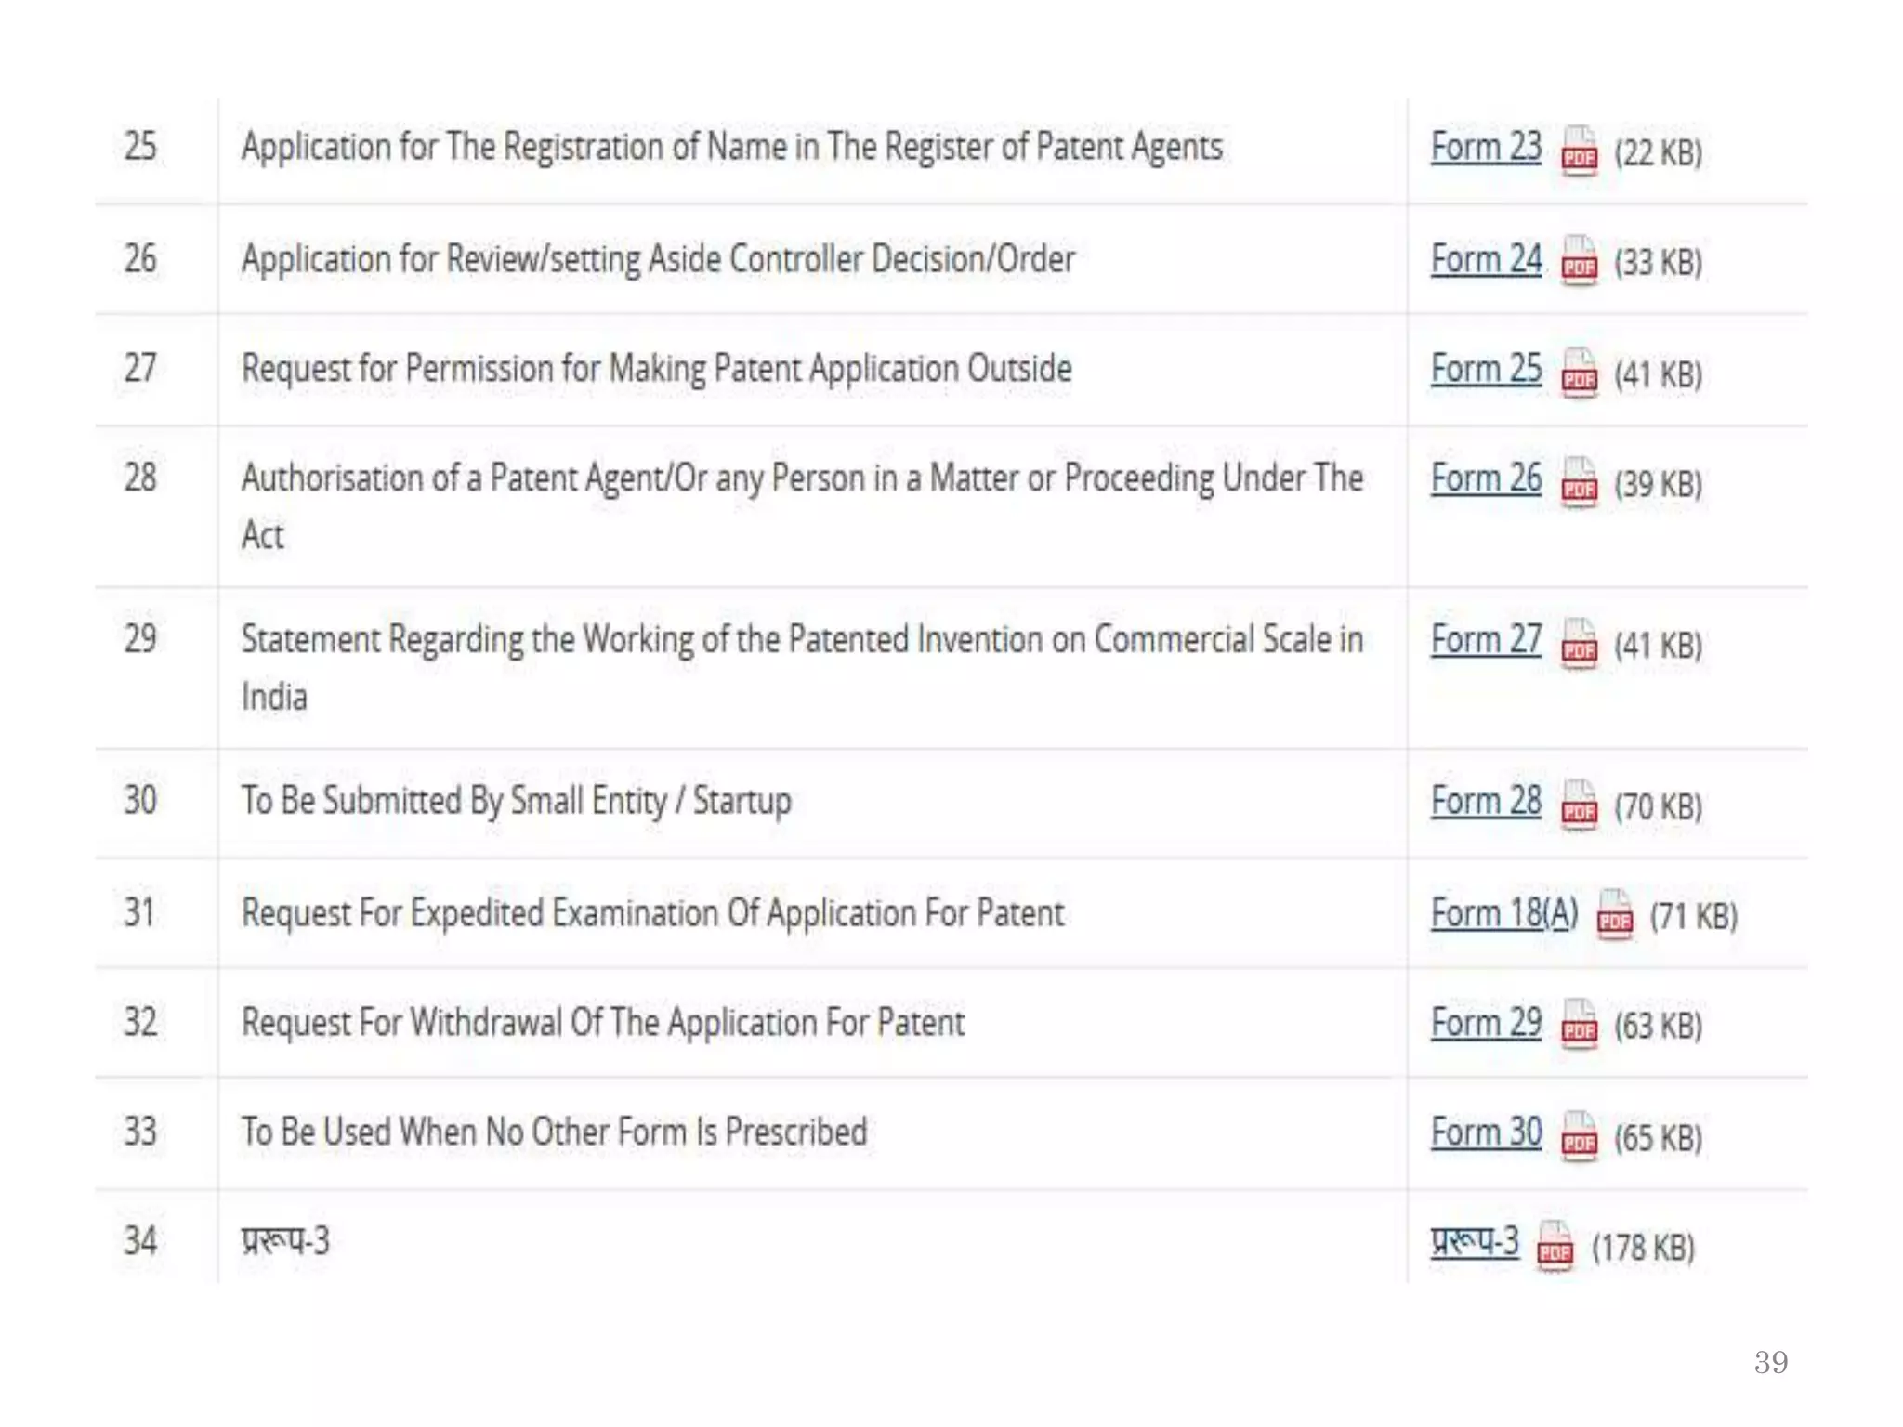Follow the Form 24 hyperlink

tap(1486, 259)
